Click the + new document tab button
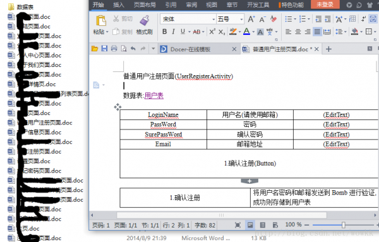Viewport: 379px width, 242px height. [x=328, y=49]
